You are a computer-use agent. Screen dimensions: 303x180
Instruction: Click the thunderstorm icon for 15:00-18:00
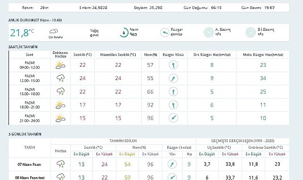[x=61, y=91]
